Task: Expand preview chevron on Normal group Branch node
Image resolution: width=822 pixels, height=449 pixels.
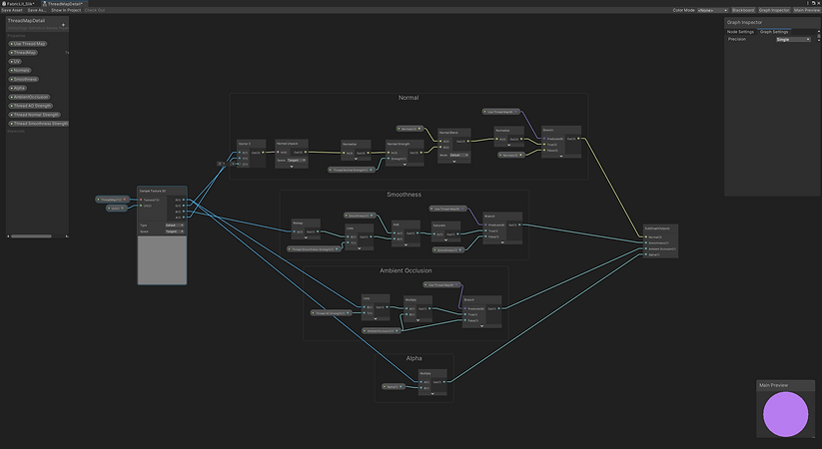Action: point(561,156)
